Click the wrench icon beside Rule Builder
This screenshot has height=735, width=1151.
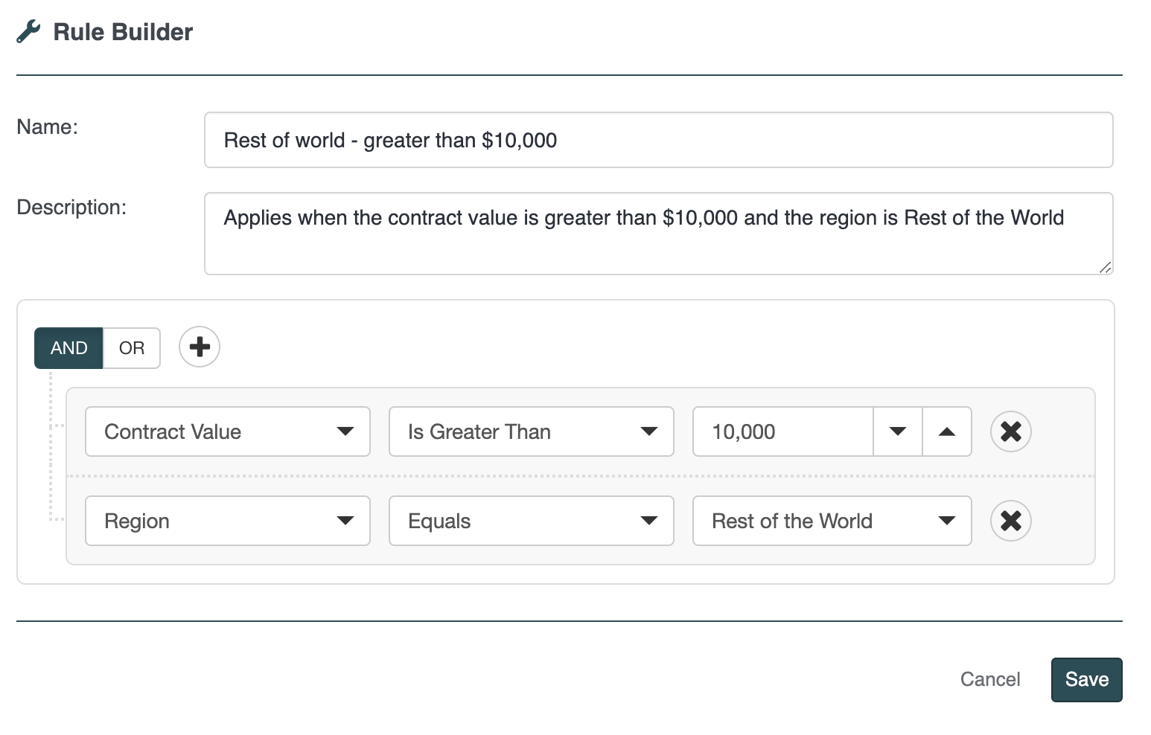pyautogui.click(x=28, y=32)
